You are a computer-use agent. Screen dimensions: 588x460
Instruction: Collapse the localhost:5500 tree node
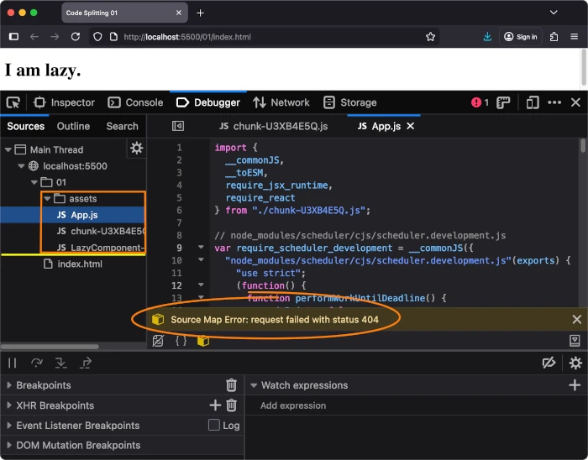point(21,166)
